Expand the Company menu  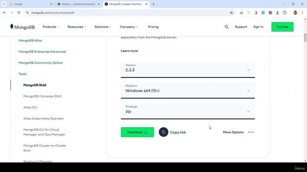[x=129, y=27]
